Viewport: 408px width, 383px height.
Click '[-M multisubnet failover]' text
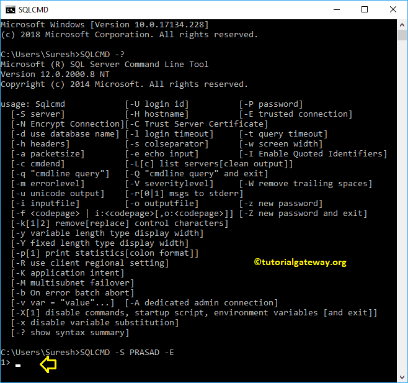[73, 283]
